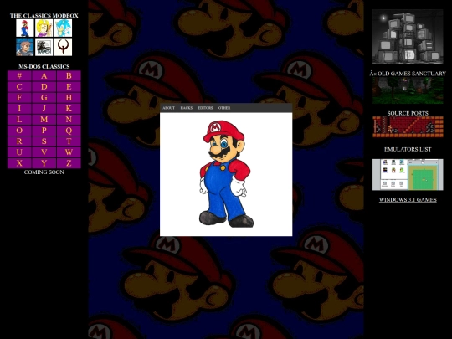Select the letter R tile
This screenshot has height=339, width=452.
coord(19,141)
